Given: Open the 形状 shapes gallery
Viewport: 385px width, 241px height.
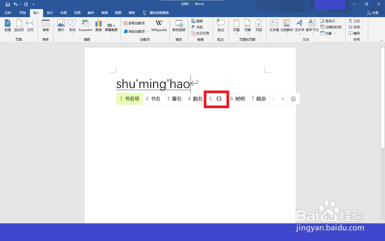Looking at the screenshot, I should 72,27.
